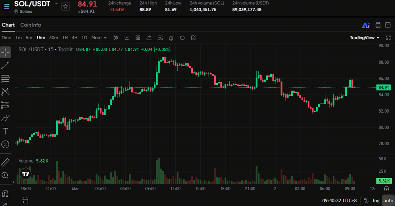The height and width of the screenshot is (206, 395).
Task: Open the price alert bell icon
Action: tap(171, 38)
